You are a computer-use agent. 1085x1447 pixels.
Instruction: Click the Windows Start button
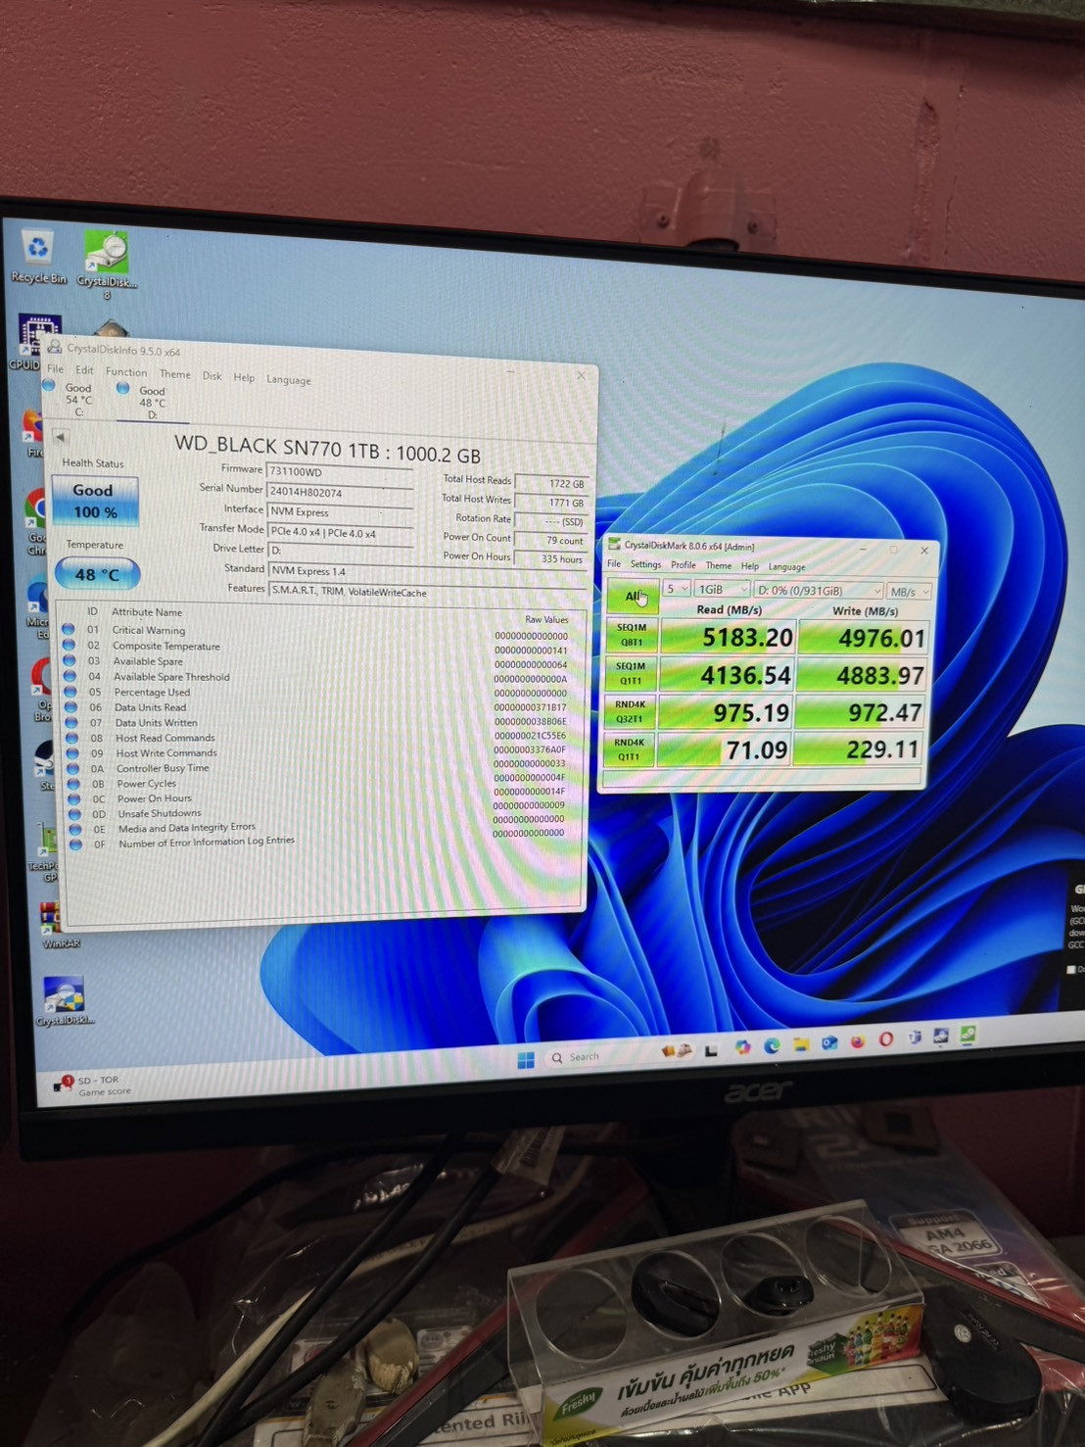pos(526,1059)
